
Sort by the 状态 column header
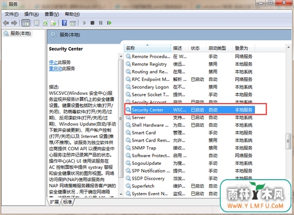coord(197,48)
